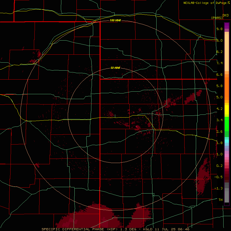The image size is (231, 231).
Task: Click the -0.5 scale value
Action: coord(218,177)
